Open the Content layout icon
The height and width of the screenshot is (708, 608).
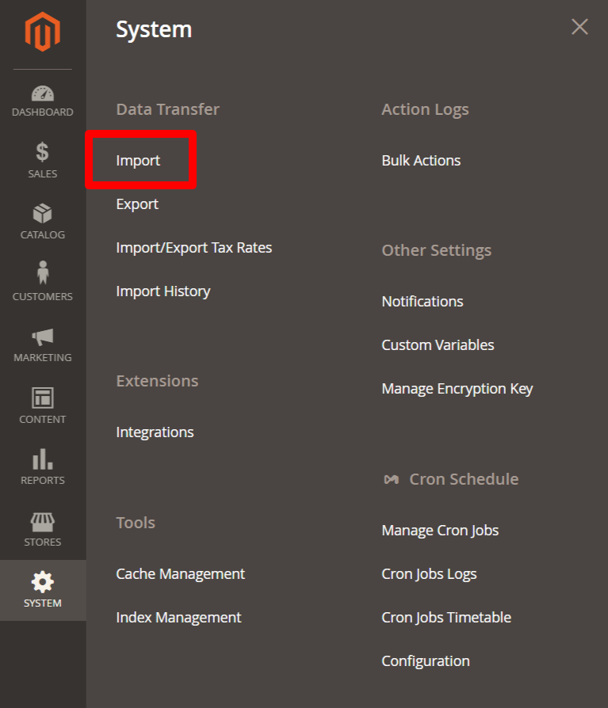click(43, 398)
